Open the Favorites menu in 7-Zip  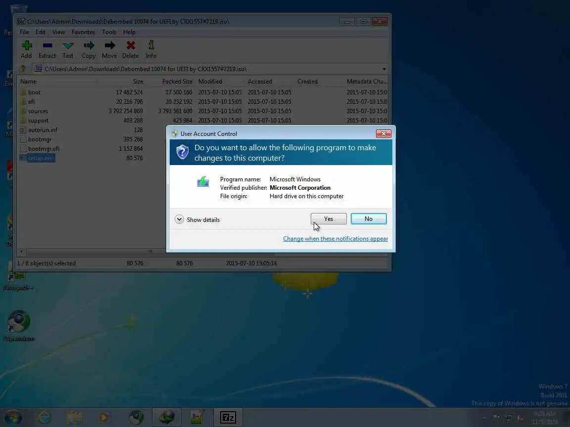click(x=83, y=32)
